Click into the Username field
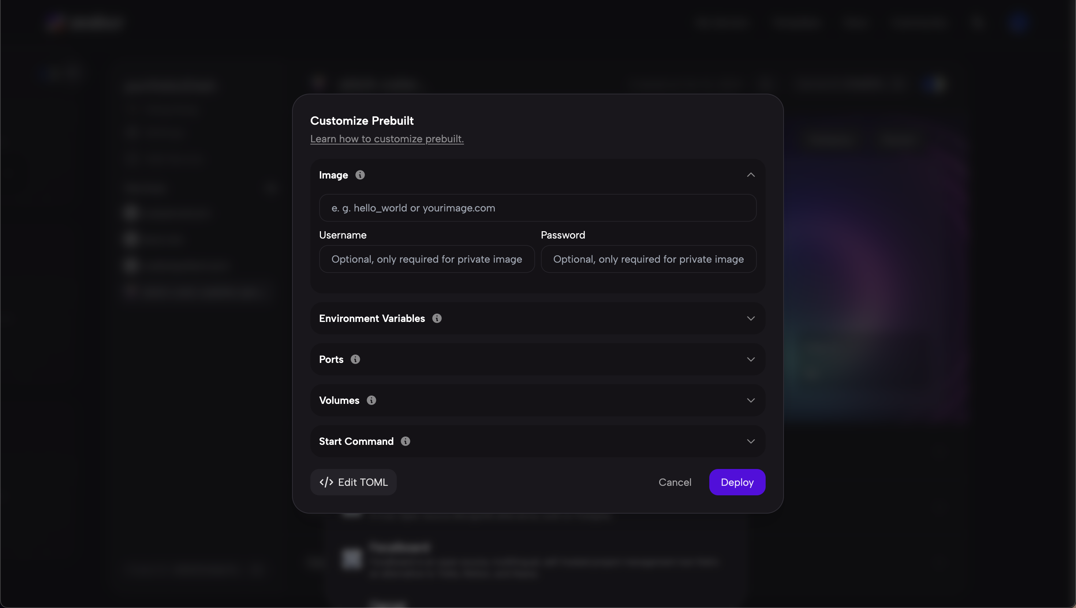 click(x=427, y=259)
